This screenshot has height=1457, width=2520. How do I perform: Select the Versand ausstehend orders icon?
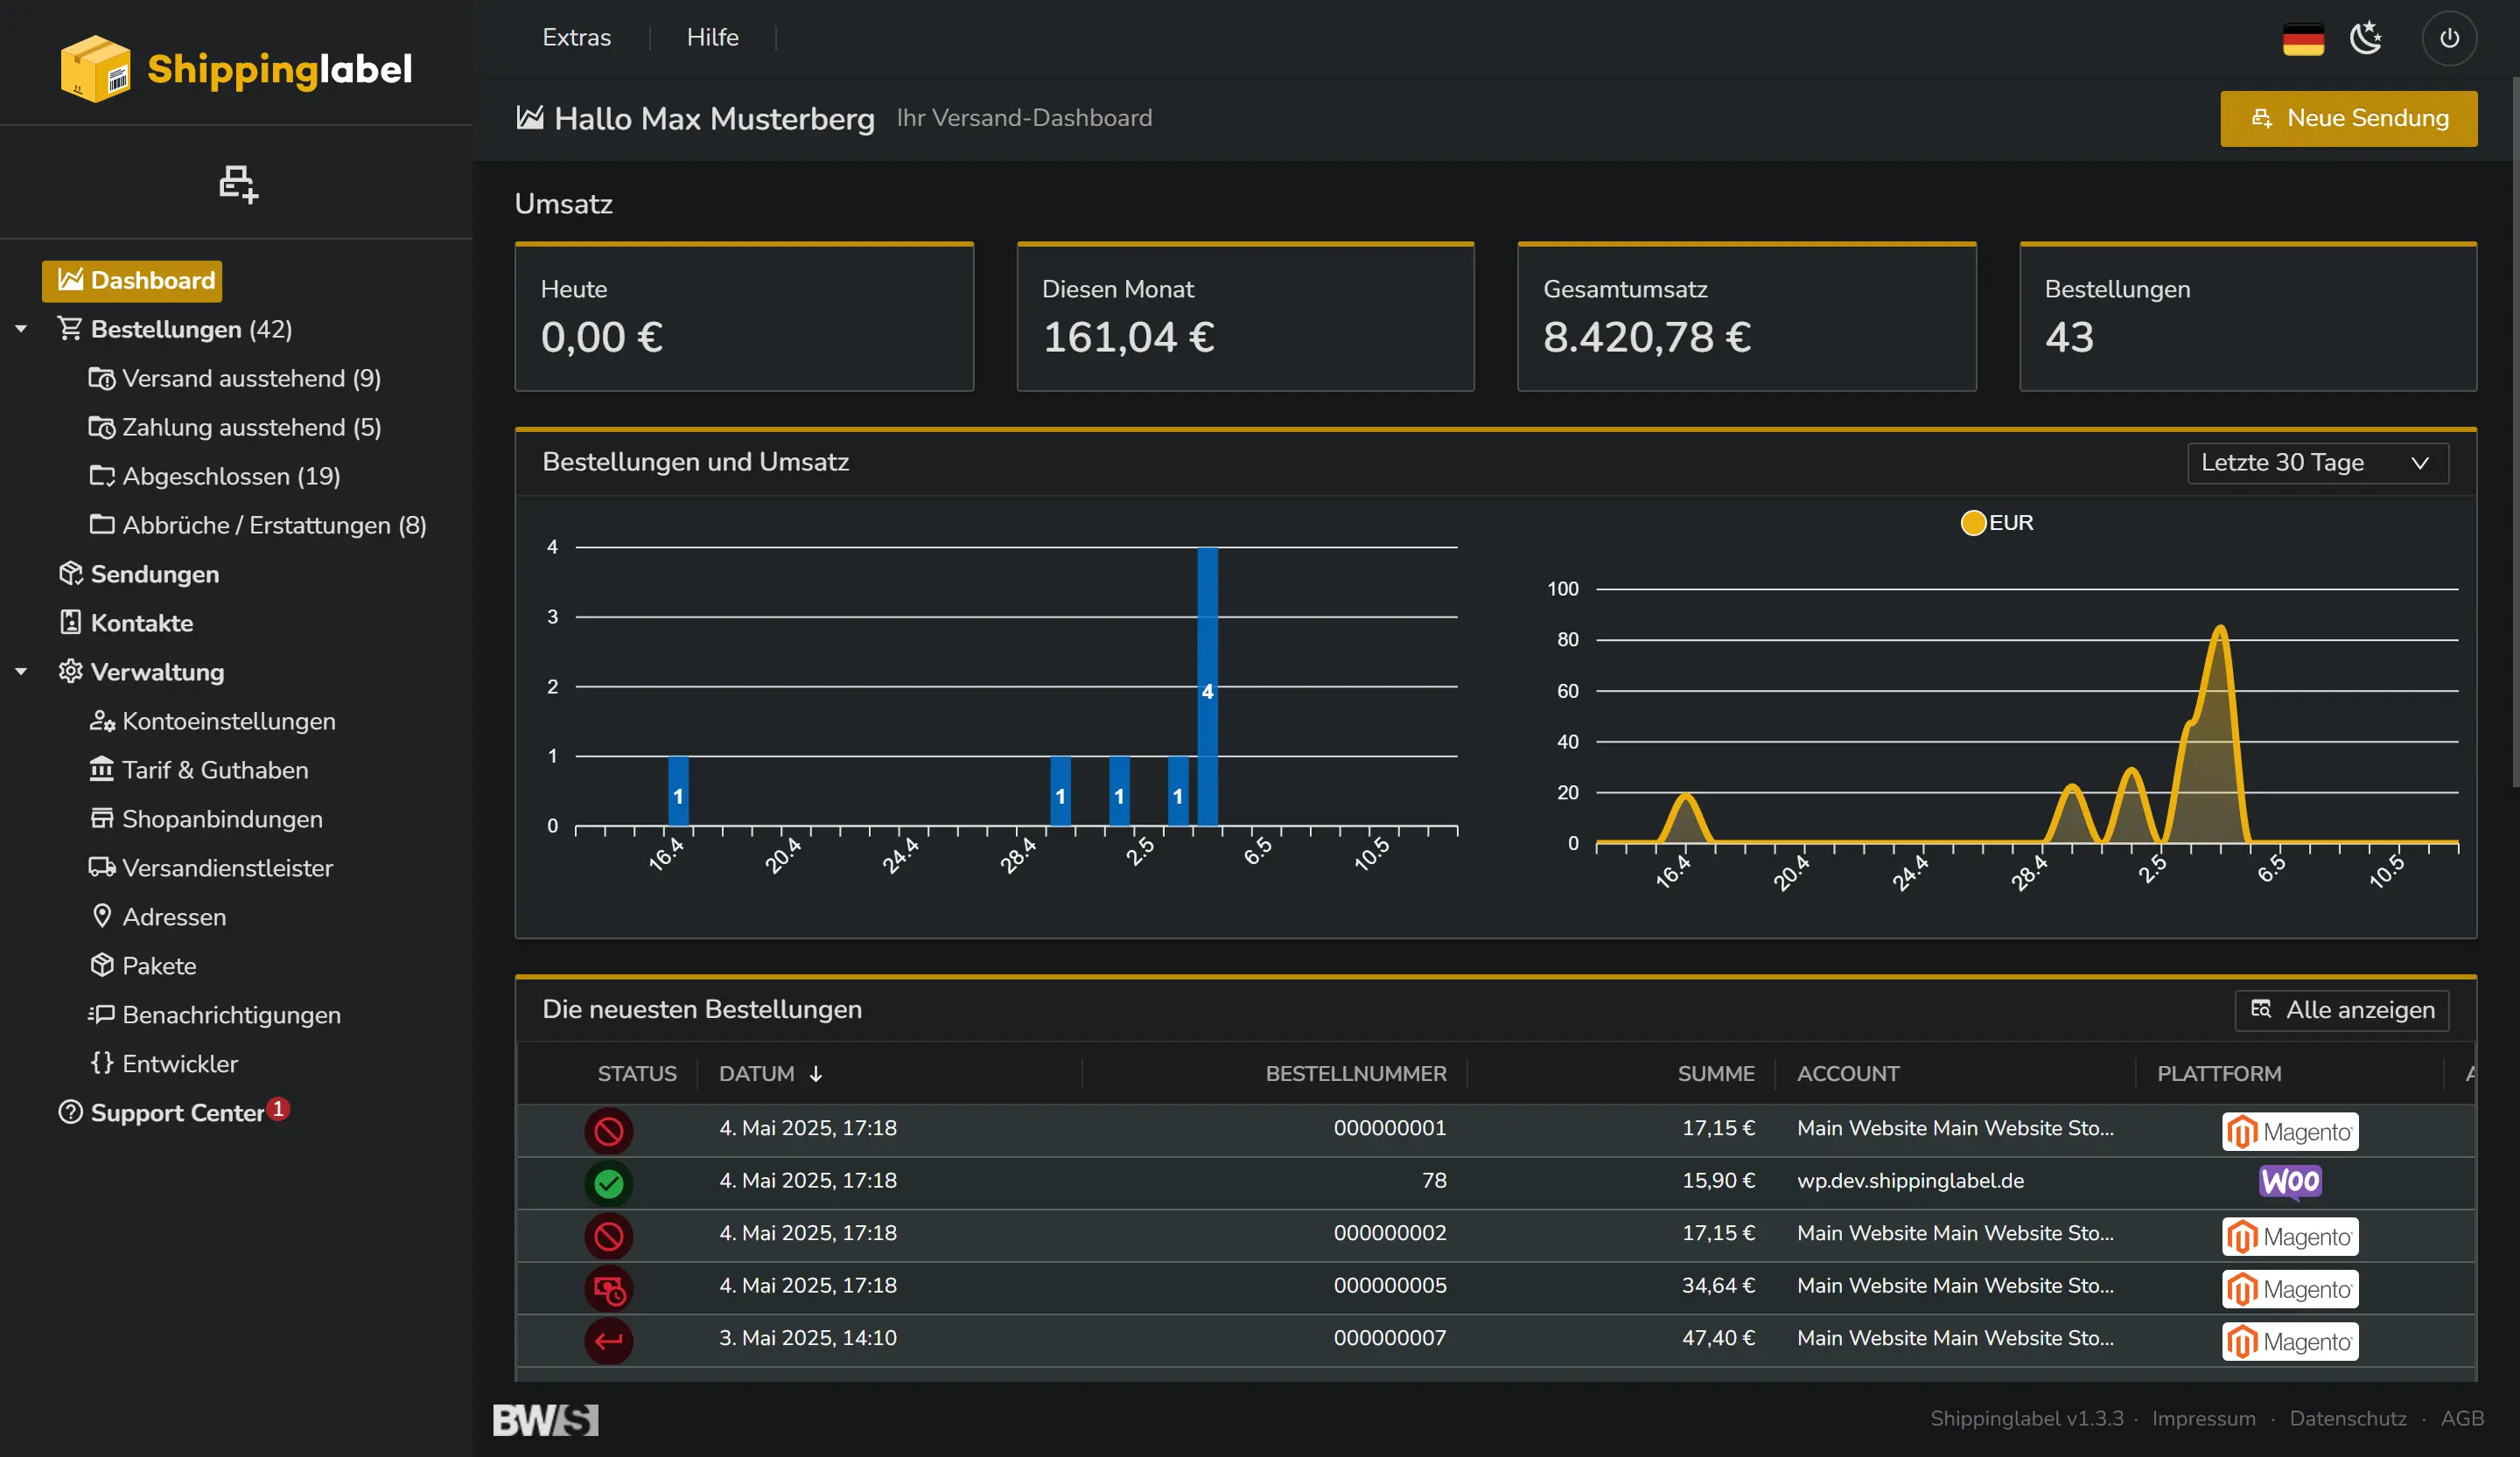tap(104, 379)
